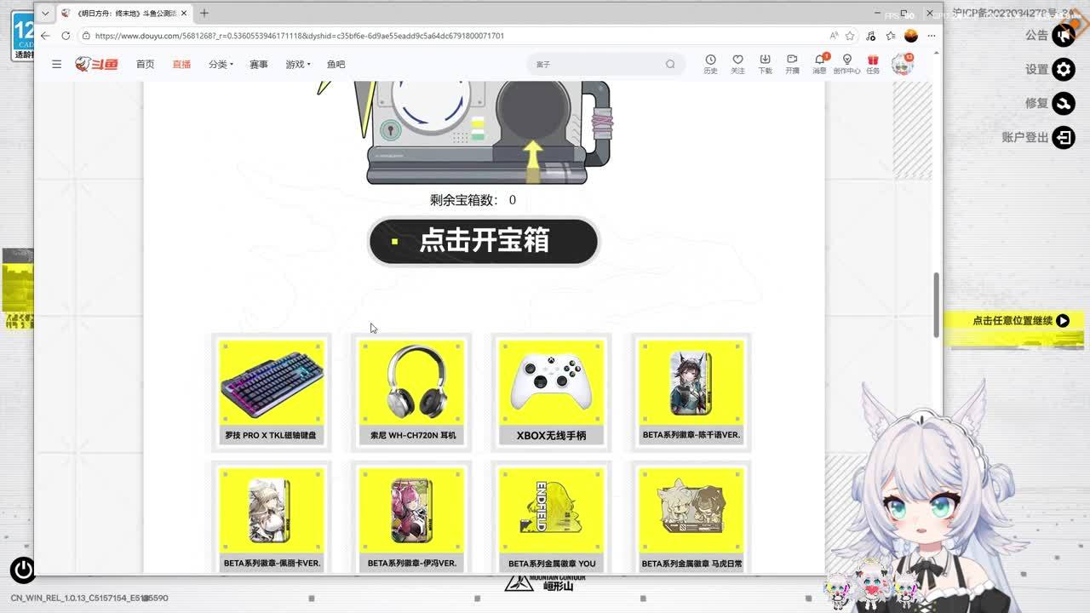Open the 下载 download icon
Viewport: 1090px width, 613px height.
765,63
